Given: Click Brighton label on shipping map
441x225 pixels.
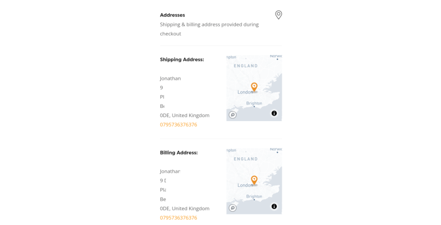Looking at the screenshot, I should pyautogui.click(x=254, y=103).
